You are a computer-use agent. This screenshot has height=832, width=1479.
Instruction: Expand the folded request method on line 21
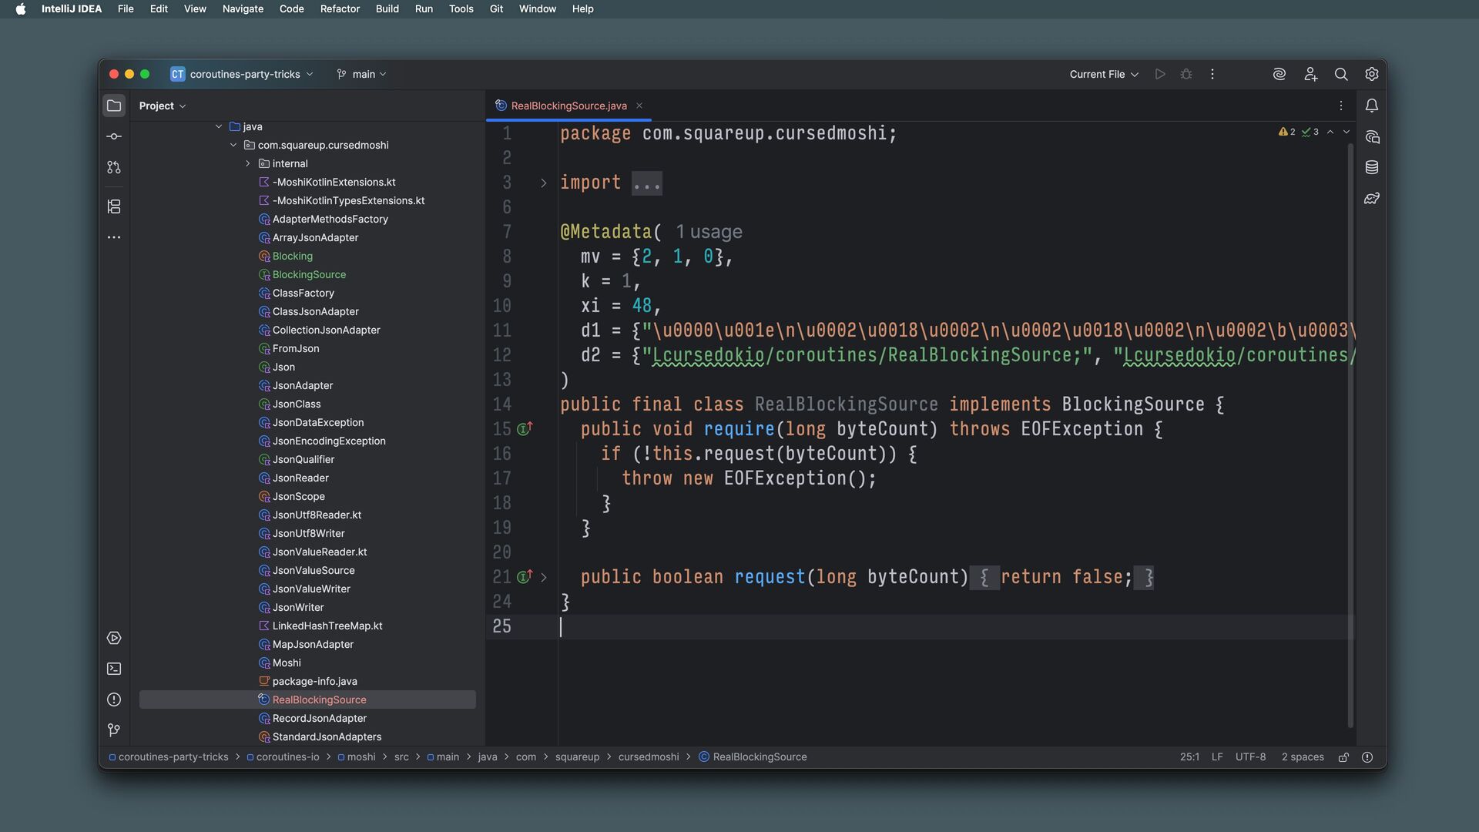pos(544,577)
